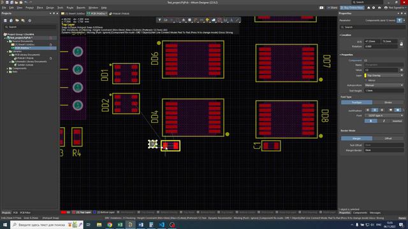Click the Rotation input field
The width and height of the screenshot is (408, 229).
(381, 46)
